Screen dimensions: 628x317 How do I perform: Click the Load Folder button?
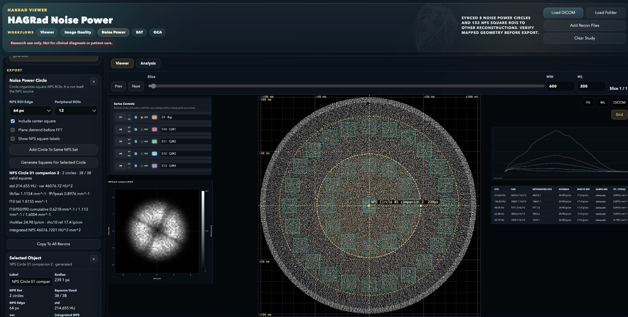pos(606,13)
